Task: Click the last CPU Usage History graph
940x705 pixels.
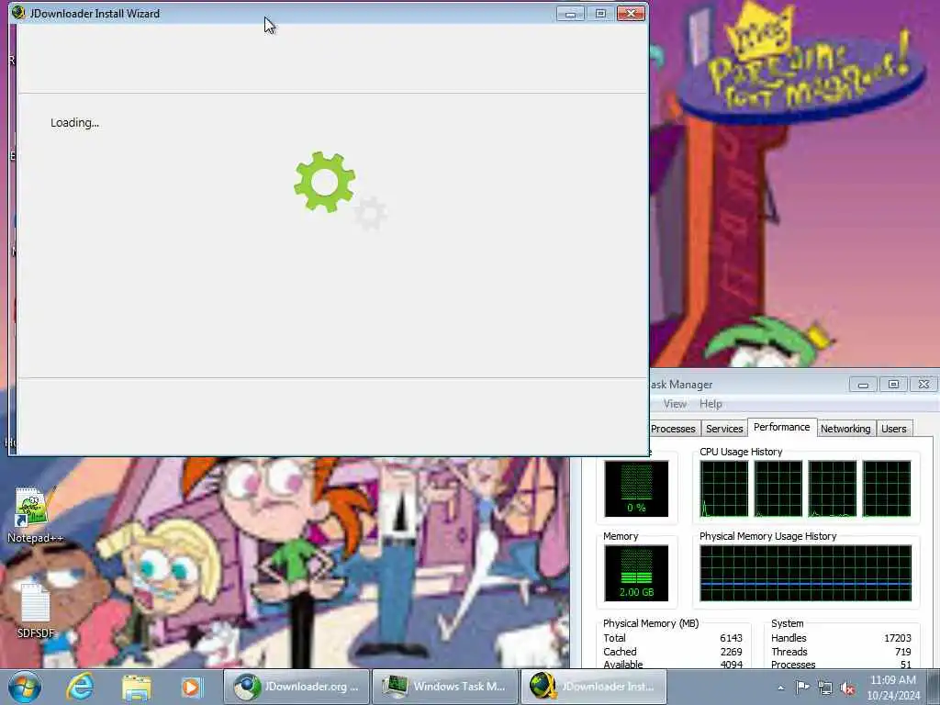Action: 887,488
